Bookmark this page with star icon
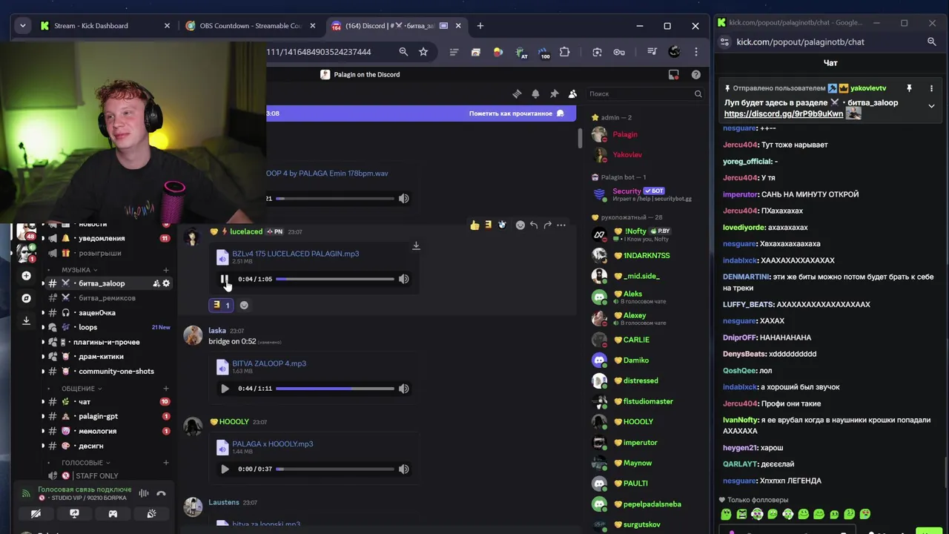Image resolution: width=949 pixels, height=534 pixels. pyautogui.click(x=423, y=52)
